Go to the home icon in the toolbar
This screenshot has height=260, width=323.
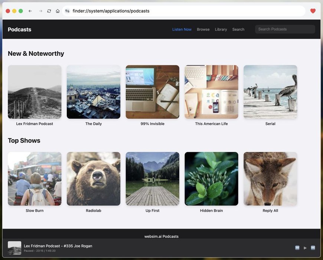tap(58, 11)
